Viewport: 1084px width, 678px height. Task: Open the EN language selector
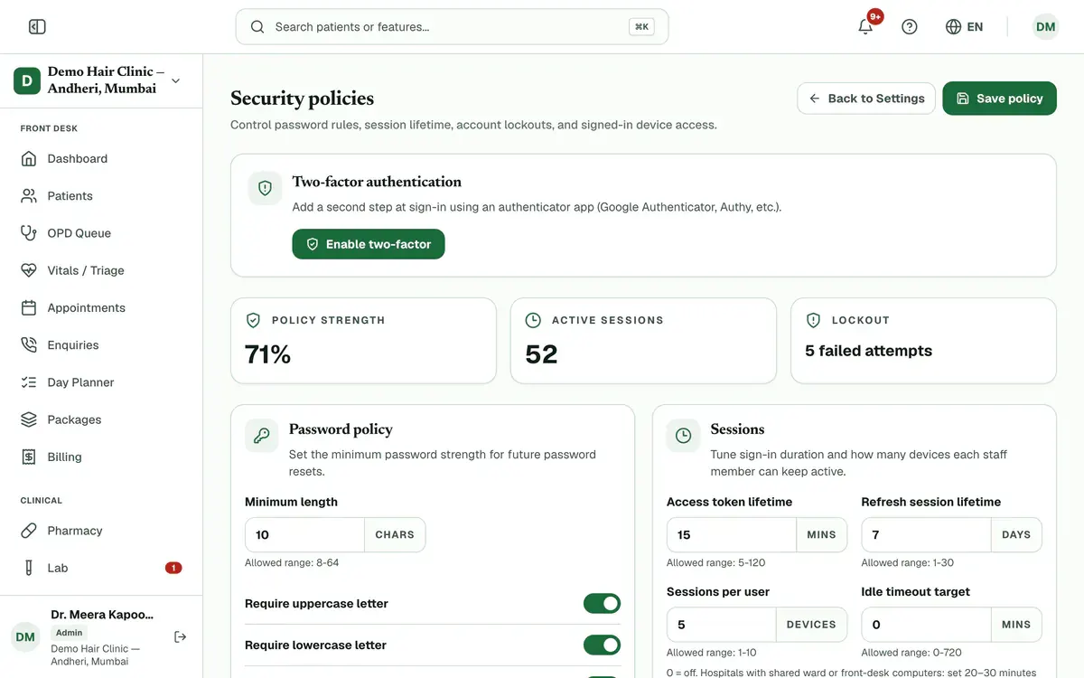964,27
